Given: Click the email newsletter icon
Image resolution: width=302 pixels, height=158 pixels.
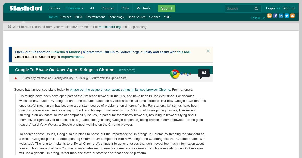Looking at the screenshot, I should [x=292, y=16].
